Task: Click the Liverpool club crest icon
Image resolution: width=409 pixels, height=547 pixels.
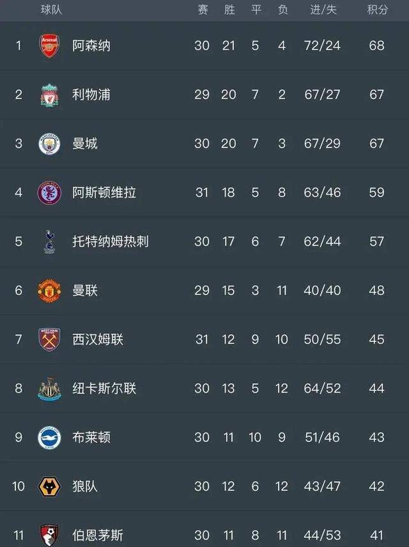Action: click(x=49, y=95)
